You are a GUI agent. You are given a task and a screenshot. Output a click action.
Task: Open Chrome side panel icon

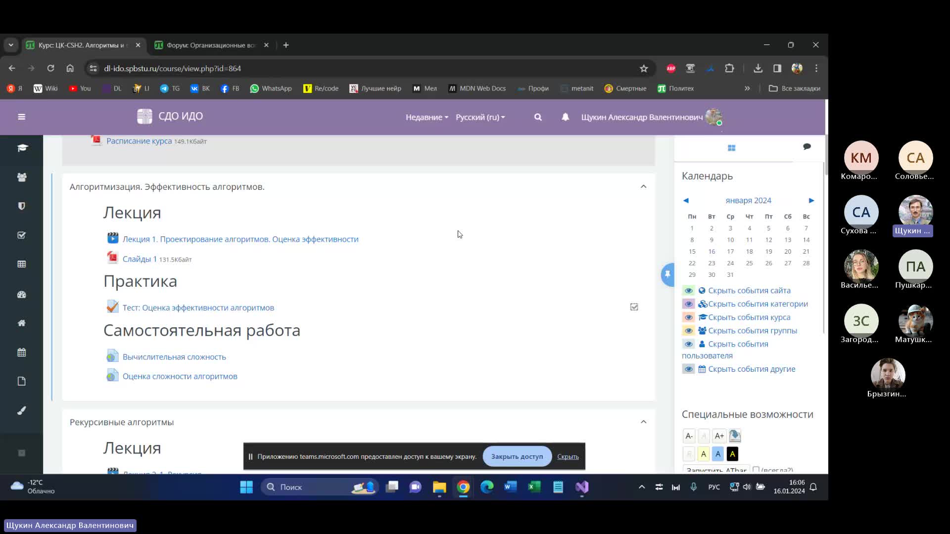click(777, 68)
